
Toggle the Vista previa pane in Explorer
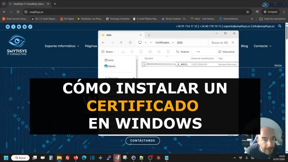(x=226, y=52)
